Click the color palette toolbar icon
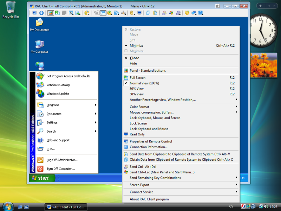 pos(87,13)
